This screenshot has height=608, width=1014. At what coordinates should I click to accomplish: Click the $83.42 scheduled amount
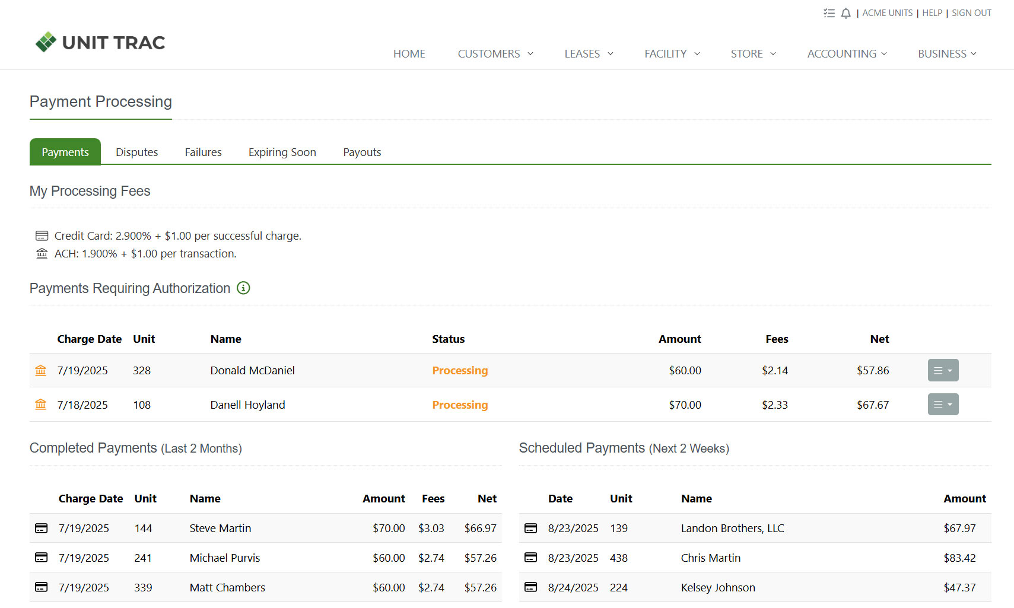[x=959, y=558]
